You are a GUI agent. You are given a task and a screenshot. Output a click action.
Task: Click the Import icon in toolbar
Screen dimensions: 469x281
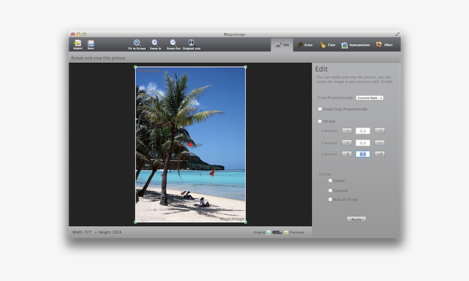(x=77, y=43)
